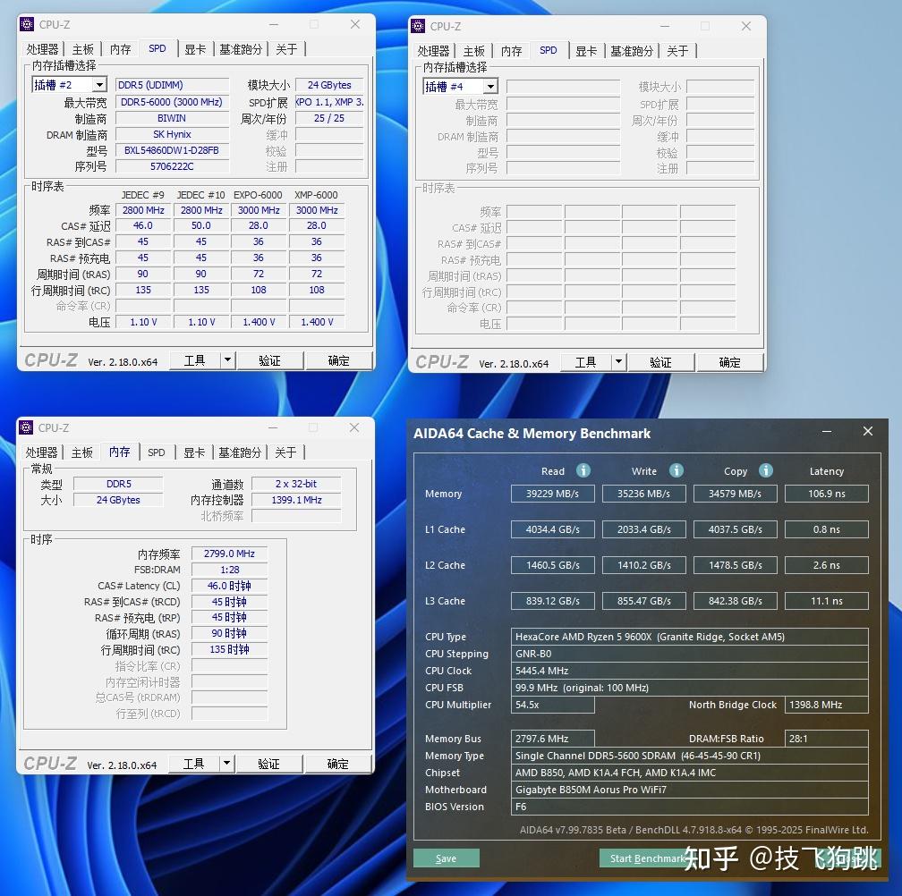Click memory controller value 1399.1 MHz
The image size is (902, 896).
(x=296, y=500)
